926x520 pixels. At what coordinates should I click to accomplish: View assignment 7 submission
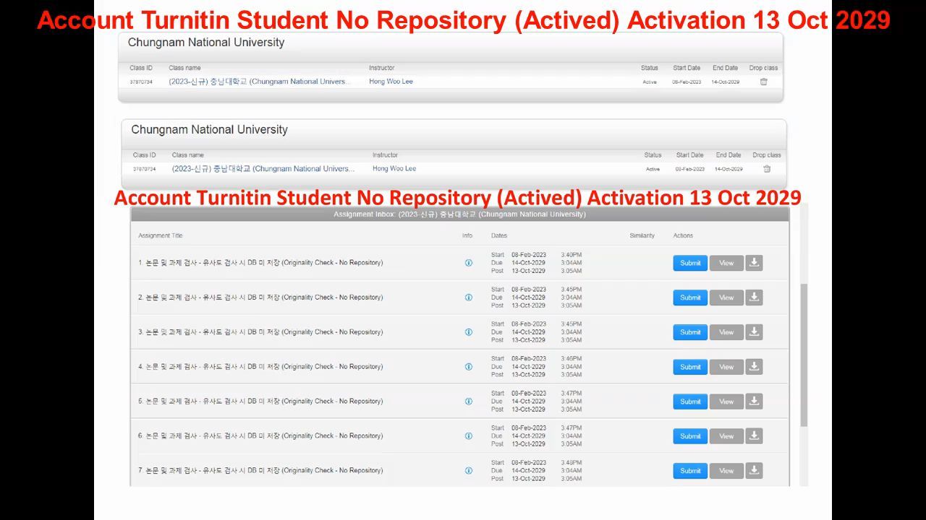(726, 471)
